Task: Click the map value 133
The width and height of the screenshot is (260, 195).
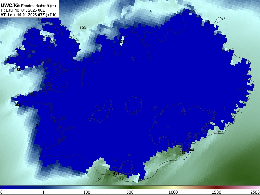Action: click(122, 42)
